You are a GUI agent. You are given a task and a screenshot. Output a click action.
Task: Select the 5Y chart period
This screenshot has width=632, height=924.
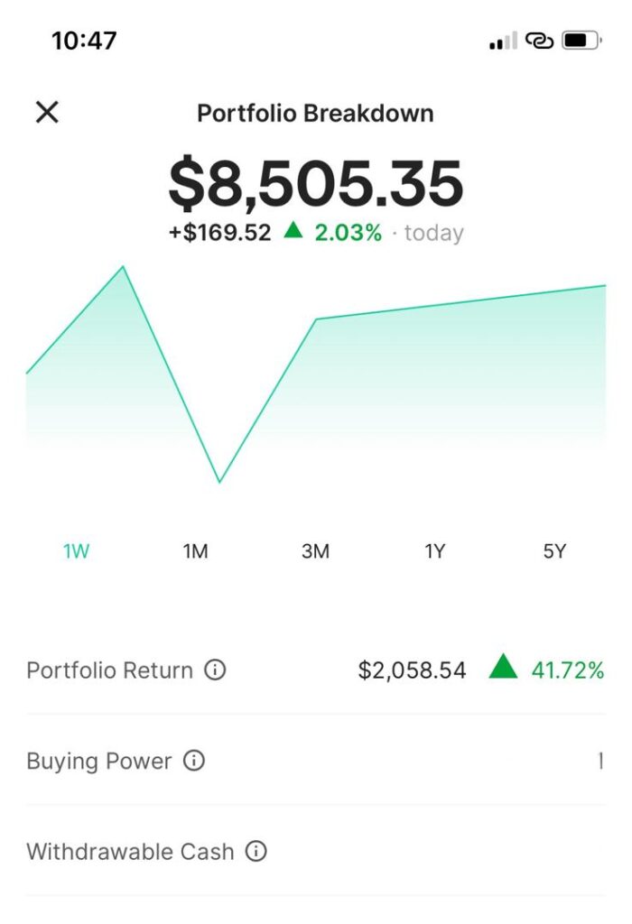(554, 551)
